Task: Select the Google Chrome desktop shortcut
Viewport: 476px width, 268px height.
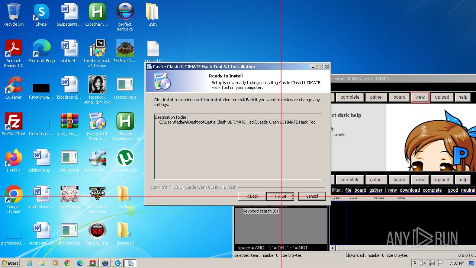Action: tap(13, 200)
